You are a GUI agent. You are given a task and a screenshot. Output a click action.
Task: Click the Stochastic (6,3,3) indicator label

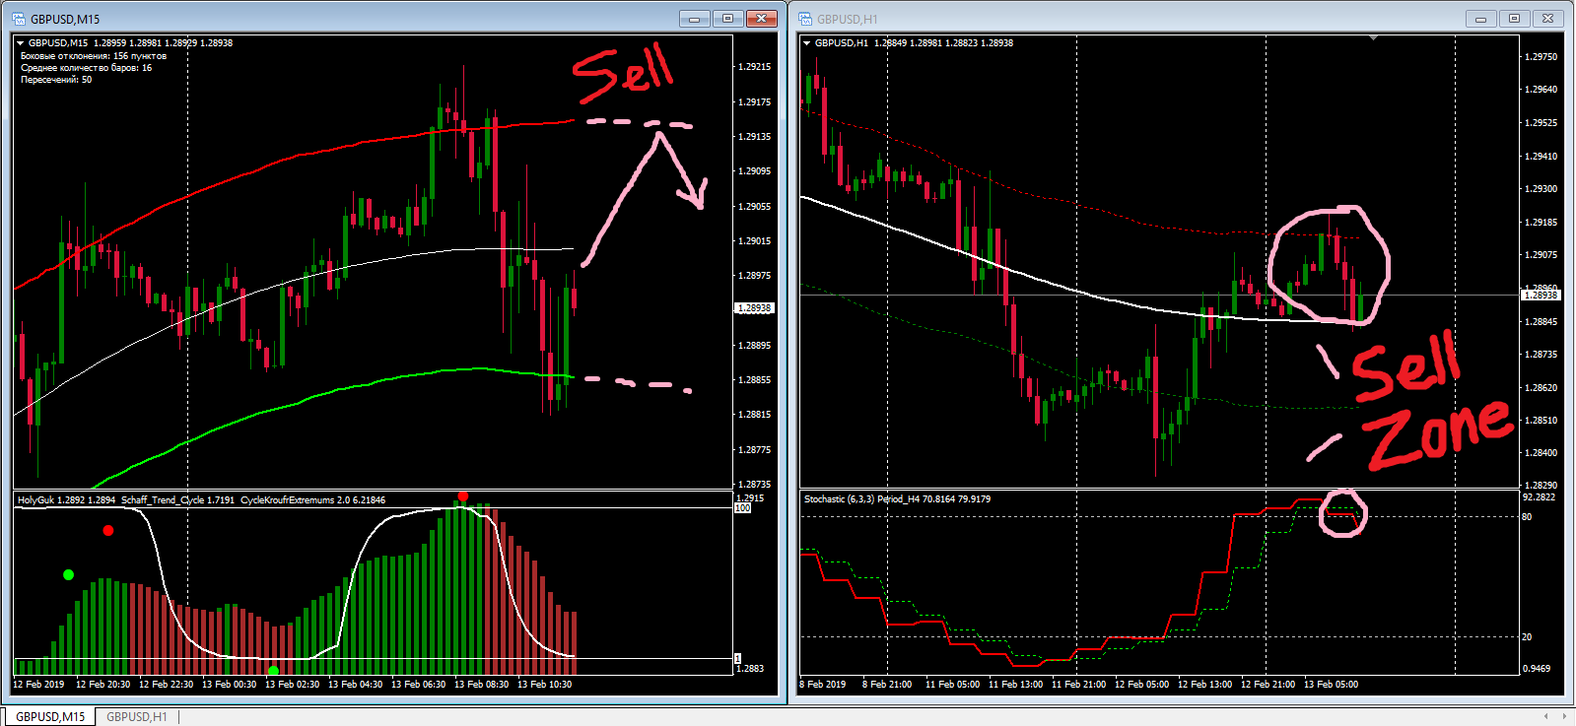[x=897, y=499]
